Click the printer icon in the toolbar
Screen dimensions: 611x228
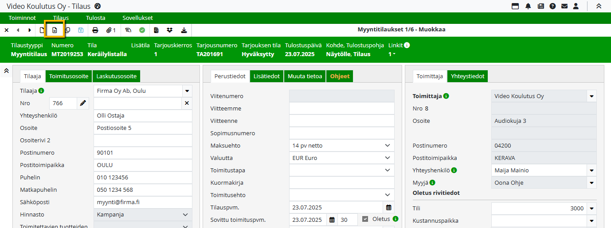95,30
